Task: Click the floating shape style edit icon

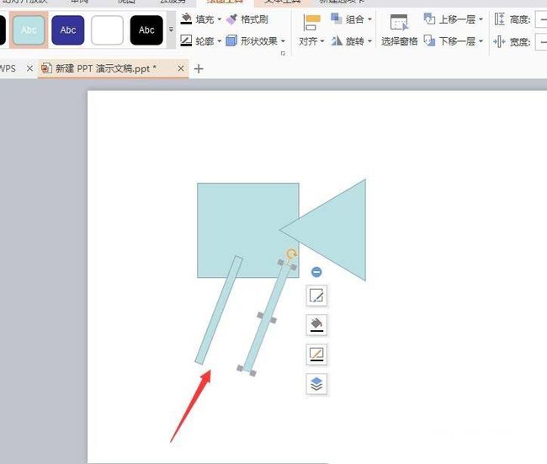Action: pyautogui.click(x=316, y=296)
